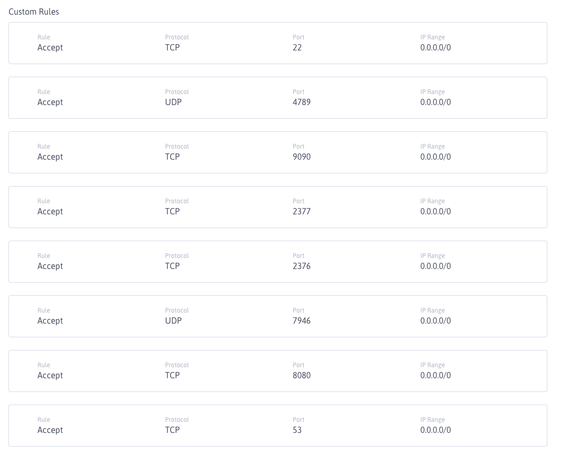Click the IP Range 0.0.0.0/0 for port 8080
Screen dimensions: 561x455
click(x=435, y=375)
